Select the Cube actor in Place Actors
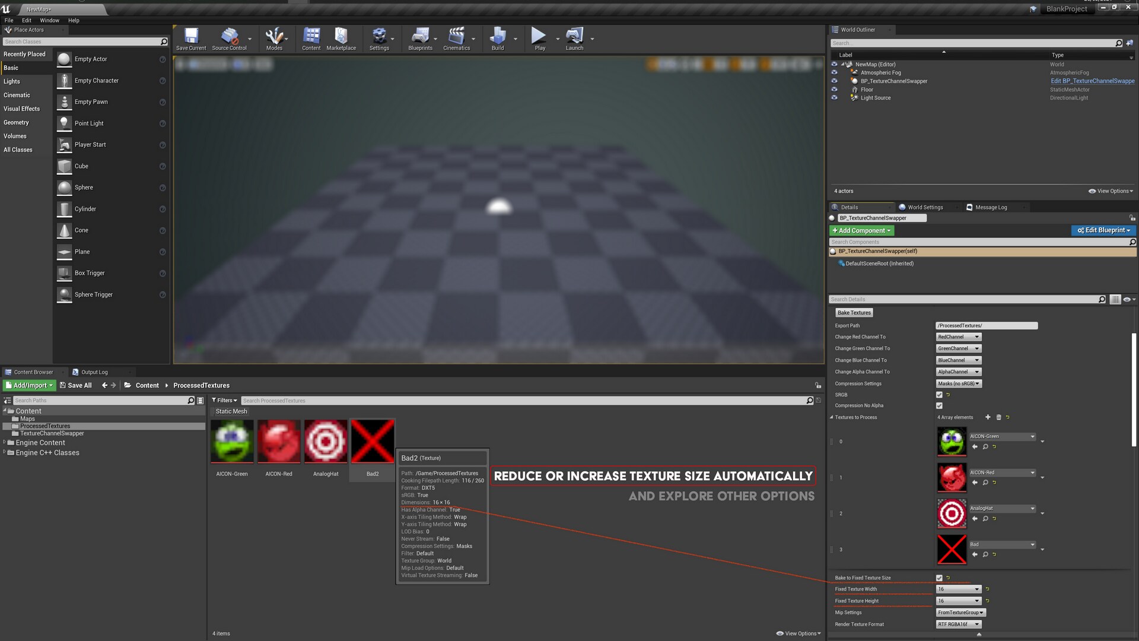The width and height of the screenshot is (1139, 641). (x=81, y=166)
